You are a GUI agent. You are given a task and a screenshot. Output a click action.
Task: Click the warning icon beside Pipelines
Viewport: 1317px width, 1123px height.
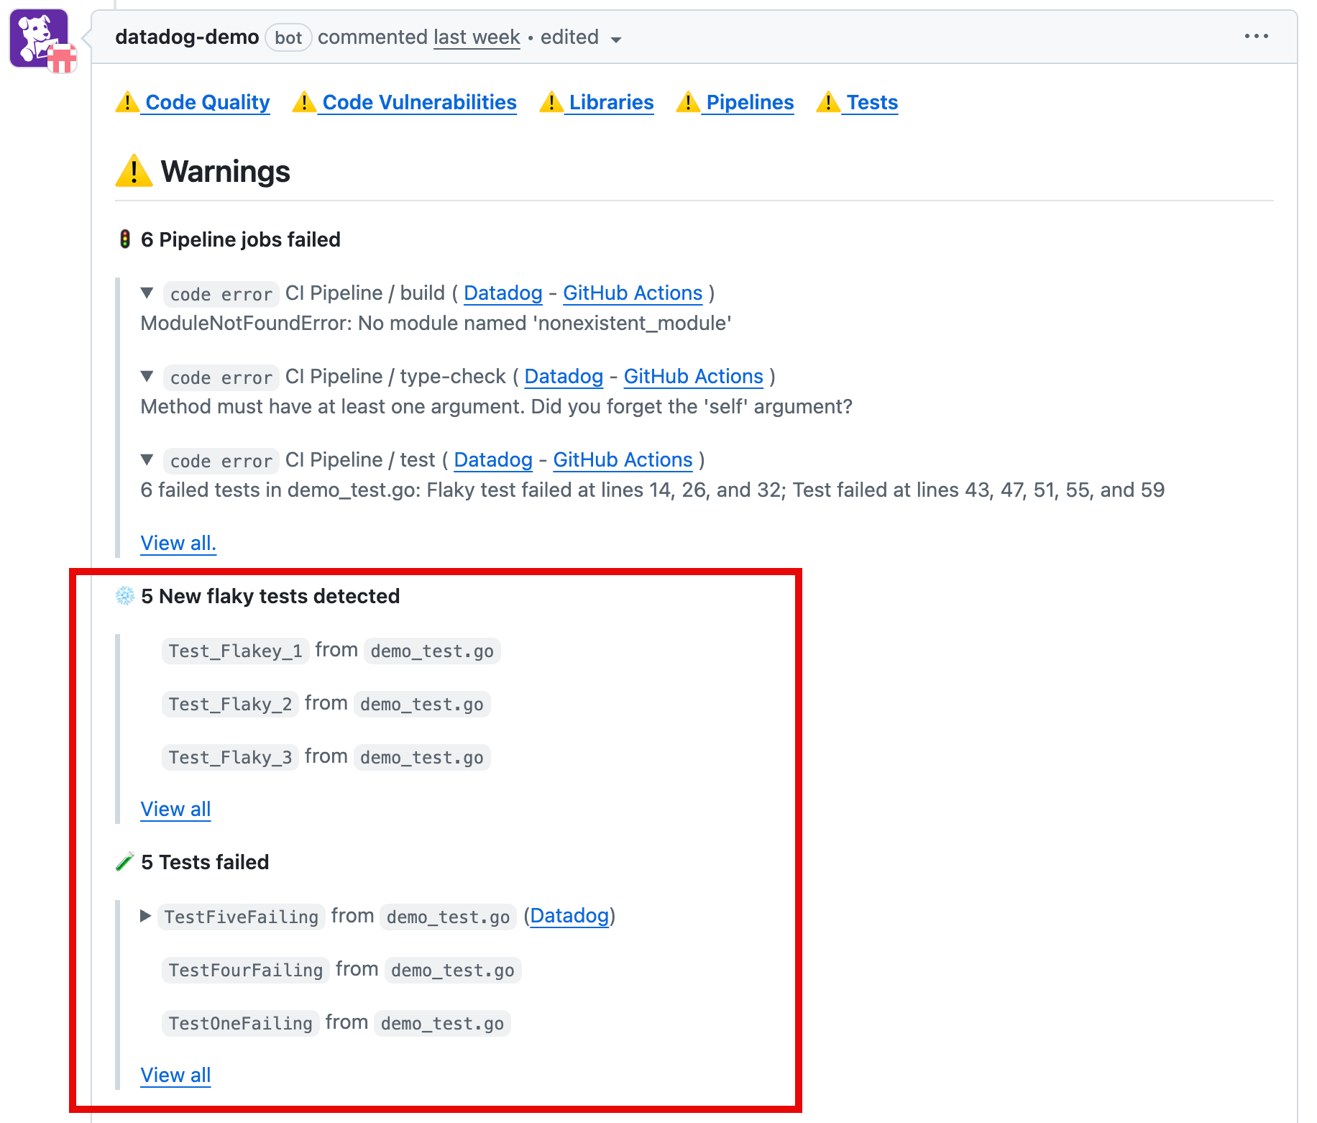tap(688, 102)
